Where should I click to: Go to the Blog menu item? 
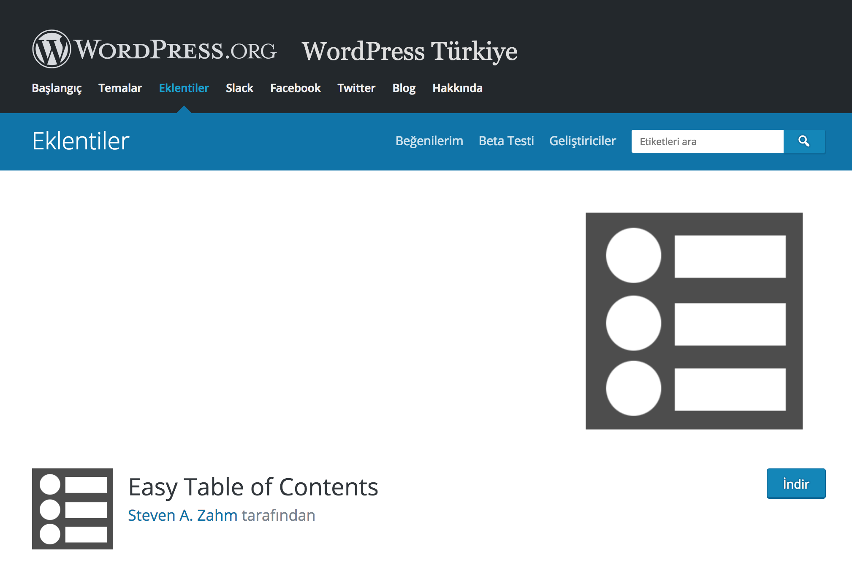tap(404, 88)
